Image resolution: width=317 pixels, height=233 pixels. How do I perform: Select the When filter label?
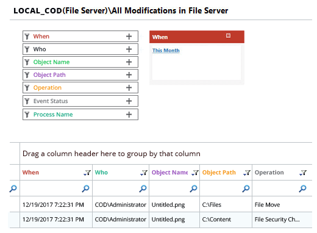pyautogui.click(x=41, y=37)
